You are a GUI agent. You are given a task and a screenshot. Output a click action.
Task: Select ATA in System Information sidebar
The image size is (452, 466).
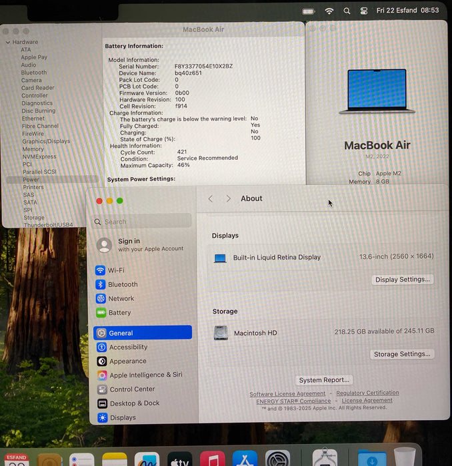25,50
